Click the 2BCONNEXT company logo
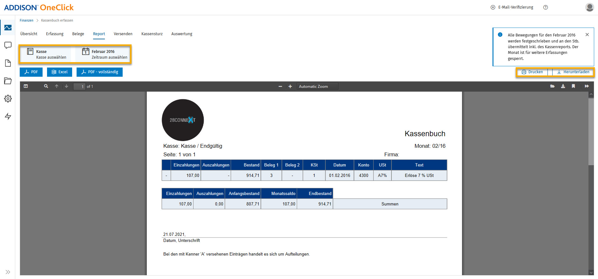This screenshot has height=279, width=598. click(183, 120)
